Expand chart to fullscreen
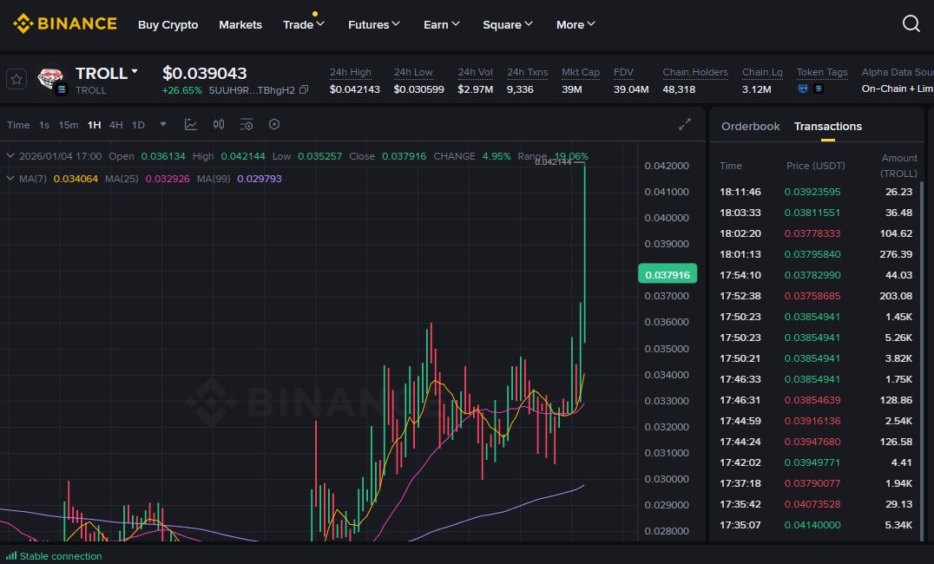This screenshot has height=564, width=934. pyautogui.click(x=684, y=124)
